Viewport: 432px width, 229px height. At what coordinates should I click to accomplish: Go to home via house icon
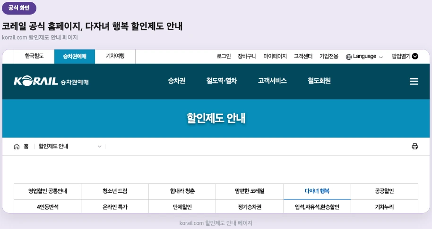(x=17, y=147)
